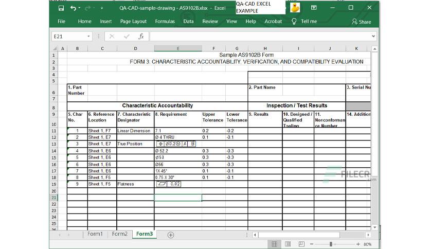The image size is (430, 249).
Task: Click the vertical scrollbar down arrow
Action: pyautogui.click(x=374, y=227)
